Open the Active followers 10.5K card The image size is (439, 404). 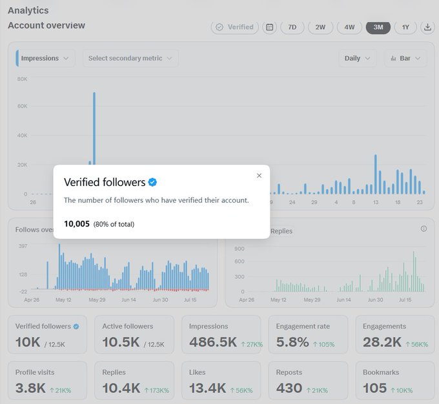point(134,334)
